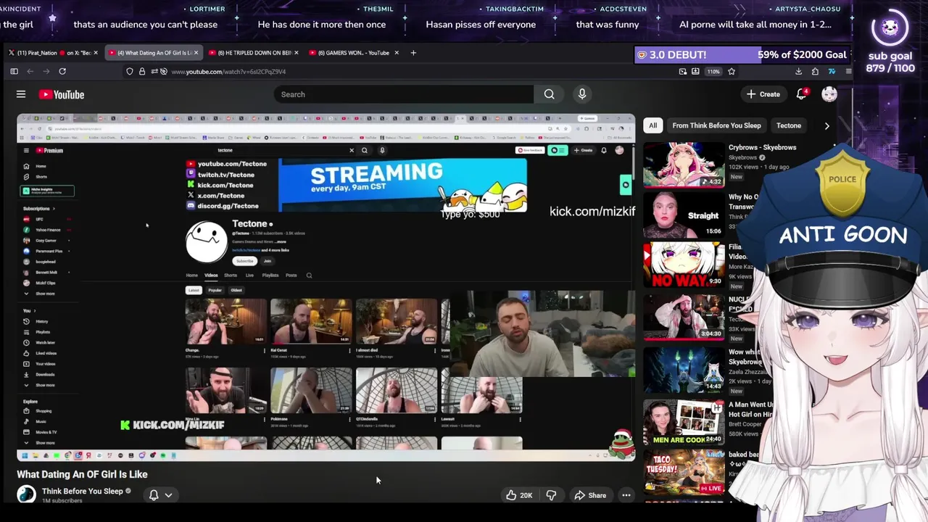The height and width of the screenshot is (522, 928).
Task: Click the YouTube search field
Action: [x=404, y=94]
